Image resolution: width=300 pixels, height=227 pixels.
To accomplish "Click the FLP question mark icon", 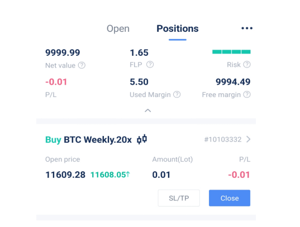I will (150, 65).
